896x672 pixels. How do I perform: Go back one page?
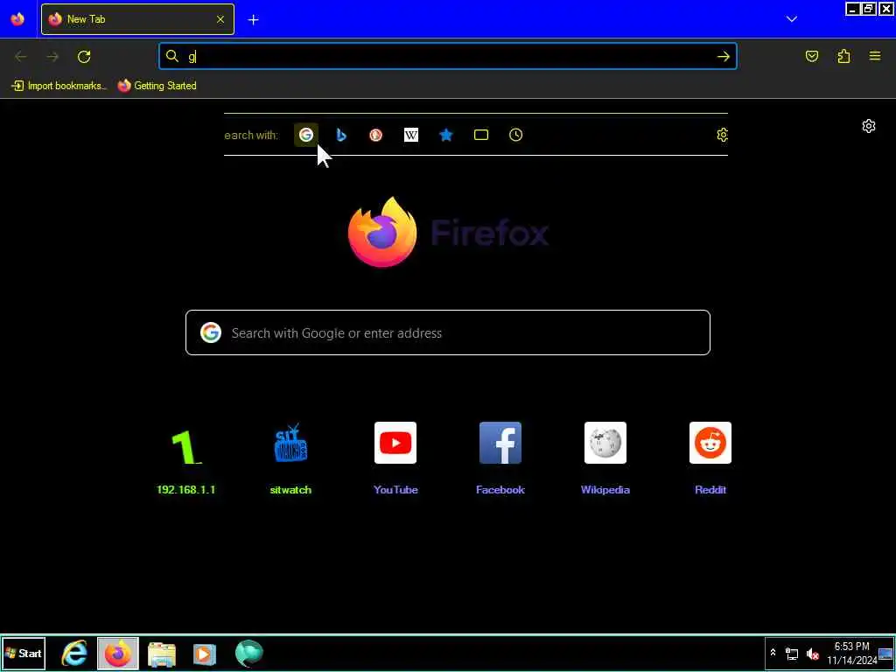click(21, 57)
